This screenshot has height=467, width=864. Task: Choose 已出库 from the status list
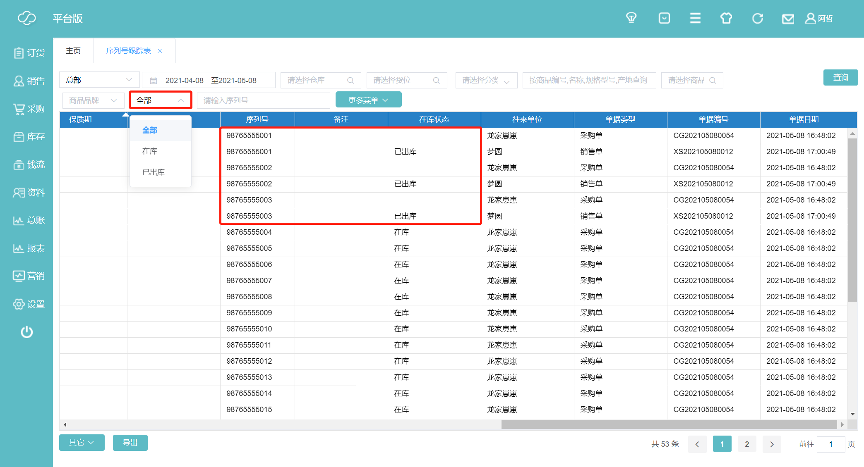(154, 172)
